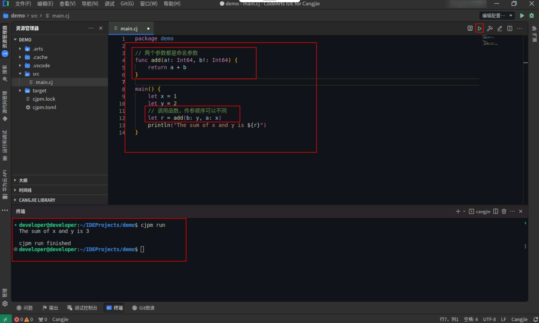The width and height of the screenshot is (539, 323).
Task: Click the run file icon in the editor toolbar
Action: pos(479,28)
